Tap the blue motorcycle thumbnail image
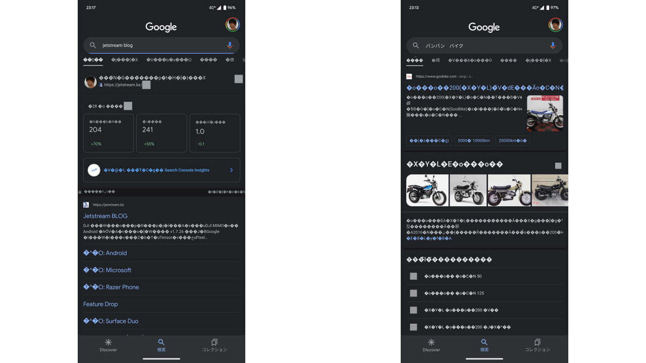The image size is (646, 363). [427, 190]
